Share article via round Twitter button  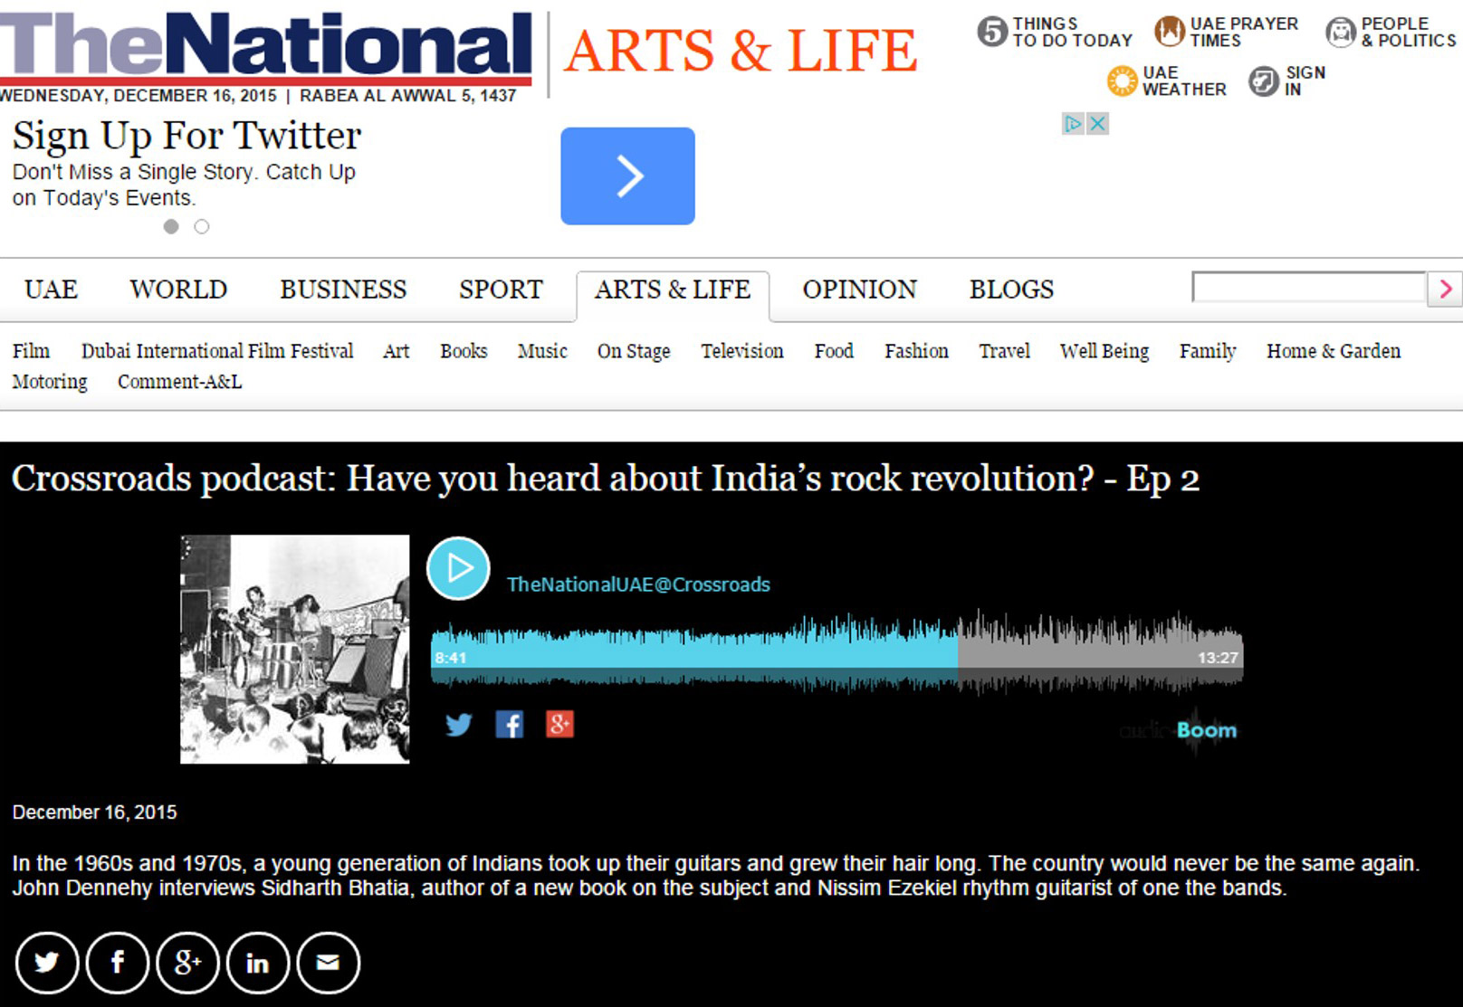(46, 963)
